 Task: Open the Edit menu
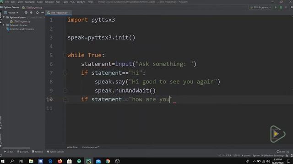(13, 2)
